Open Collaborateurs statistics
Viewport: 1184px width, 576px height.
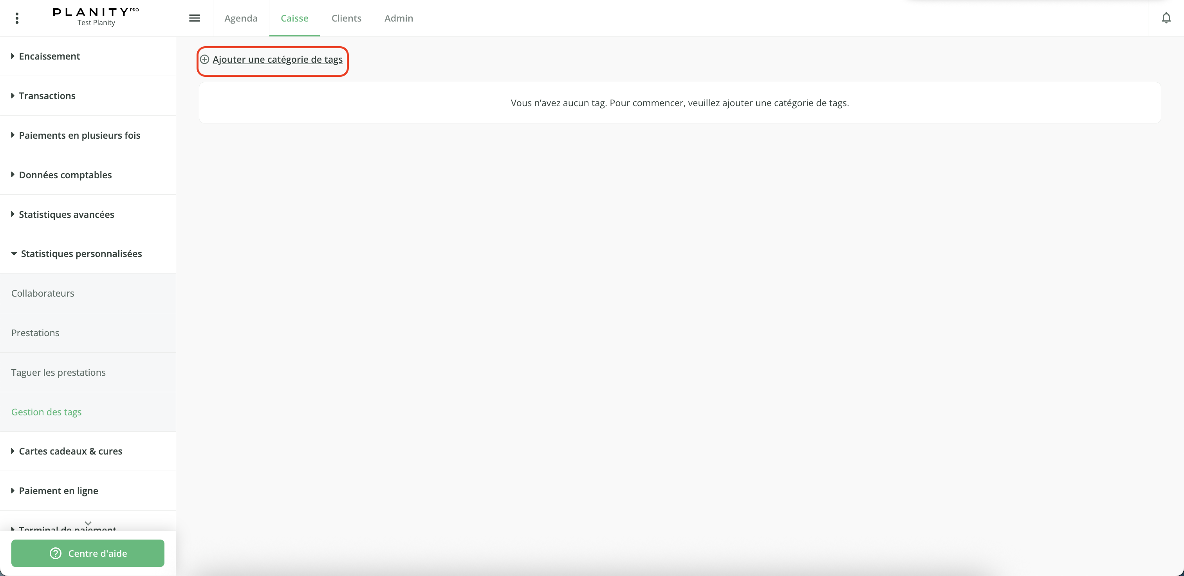(88, 293)
